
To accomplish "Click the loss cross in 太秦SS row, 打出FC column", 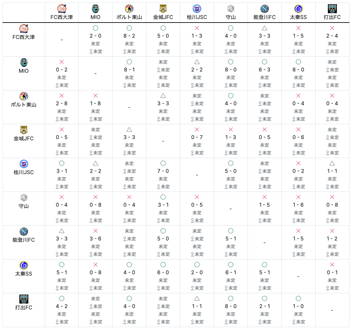I will [x=332, y=265].
